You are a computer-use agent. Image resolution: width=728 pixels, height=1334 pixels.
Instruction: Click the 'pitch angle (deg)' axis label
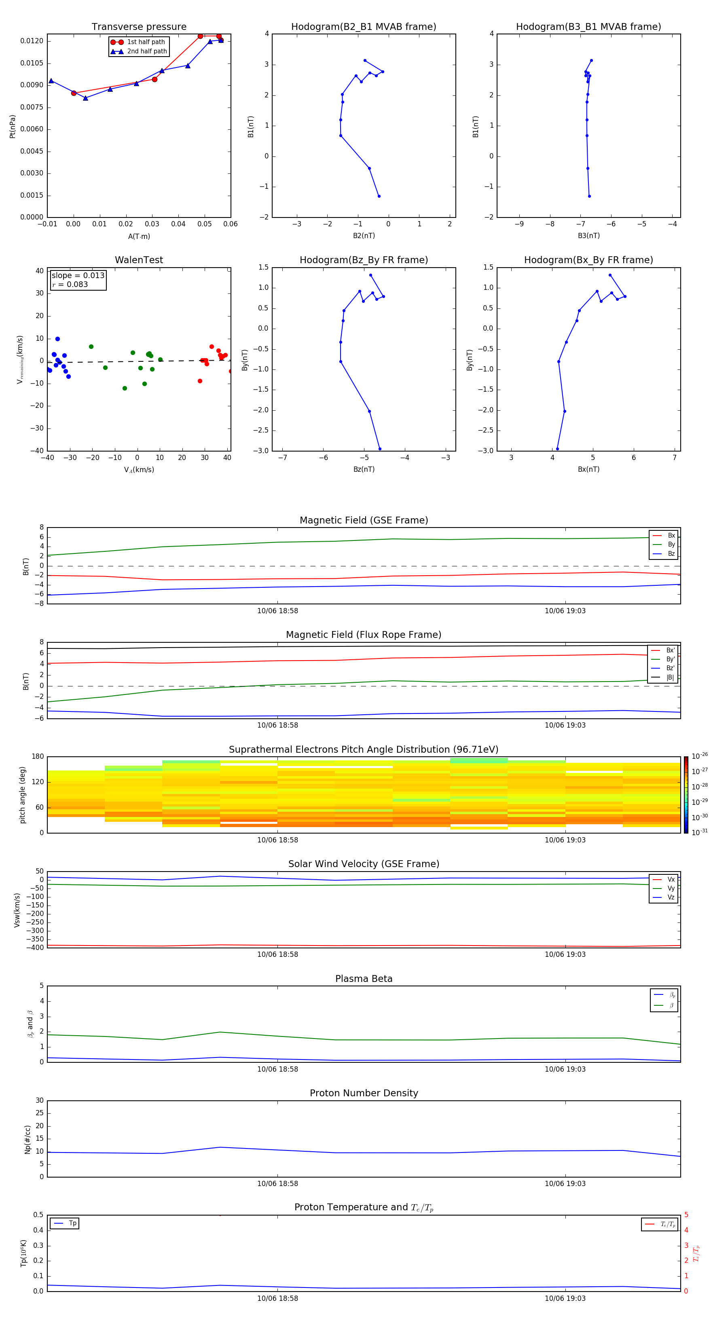tap(22, 795)
